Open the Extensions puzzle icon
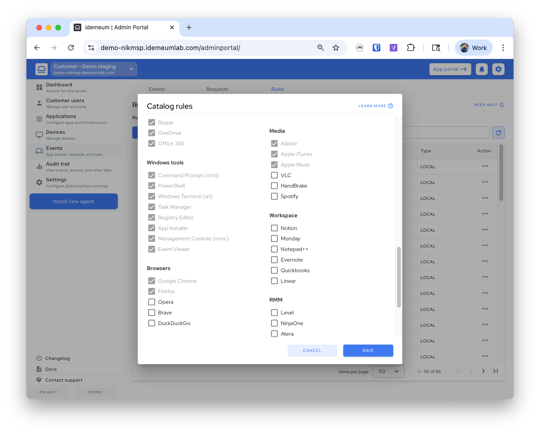The height and width of the screenshot is (434, 540). click(411, 48)
